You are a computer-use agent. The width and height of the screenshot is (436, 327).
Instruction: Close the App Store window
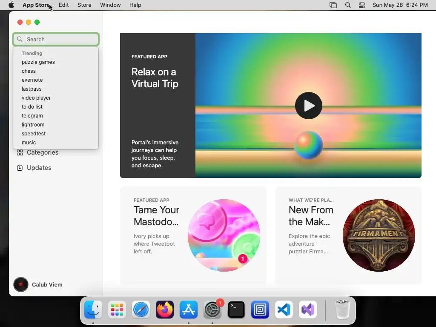pos(20,22)
